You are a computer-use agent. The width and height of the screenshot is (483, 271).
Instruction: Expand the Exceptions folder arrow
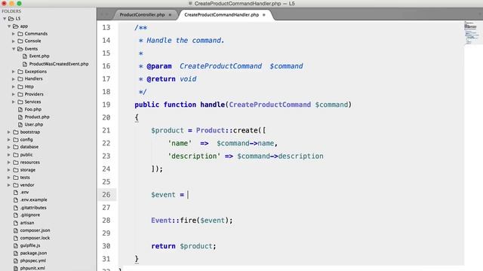[14, 72]
